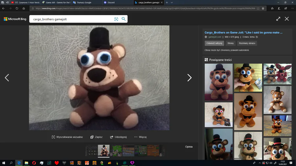Open the Windows Start menu

3,163
